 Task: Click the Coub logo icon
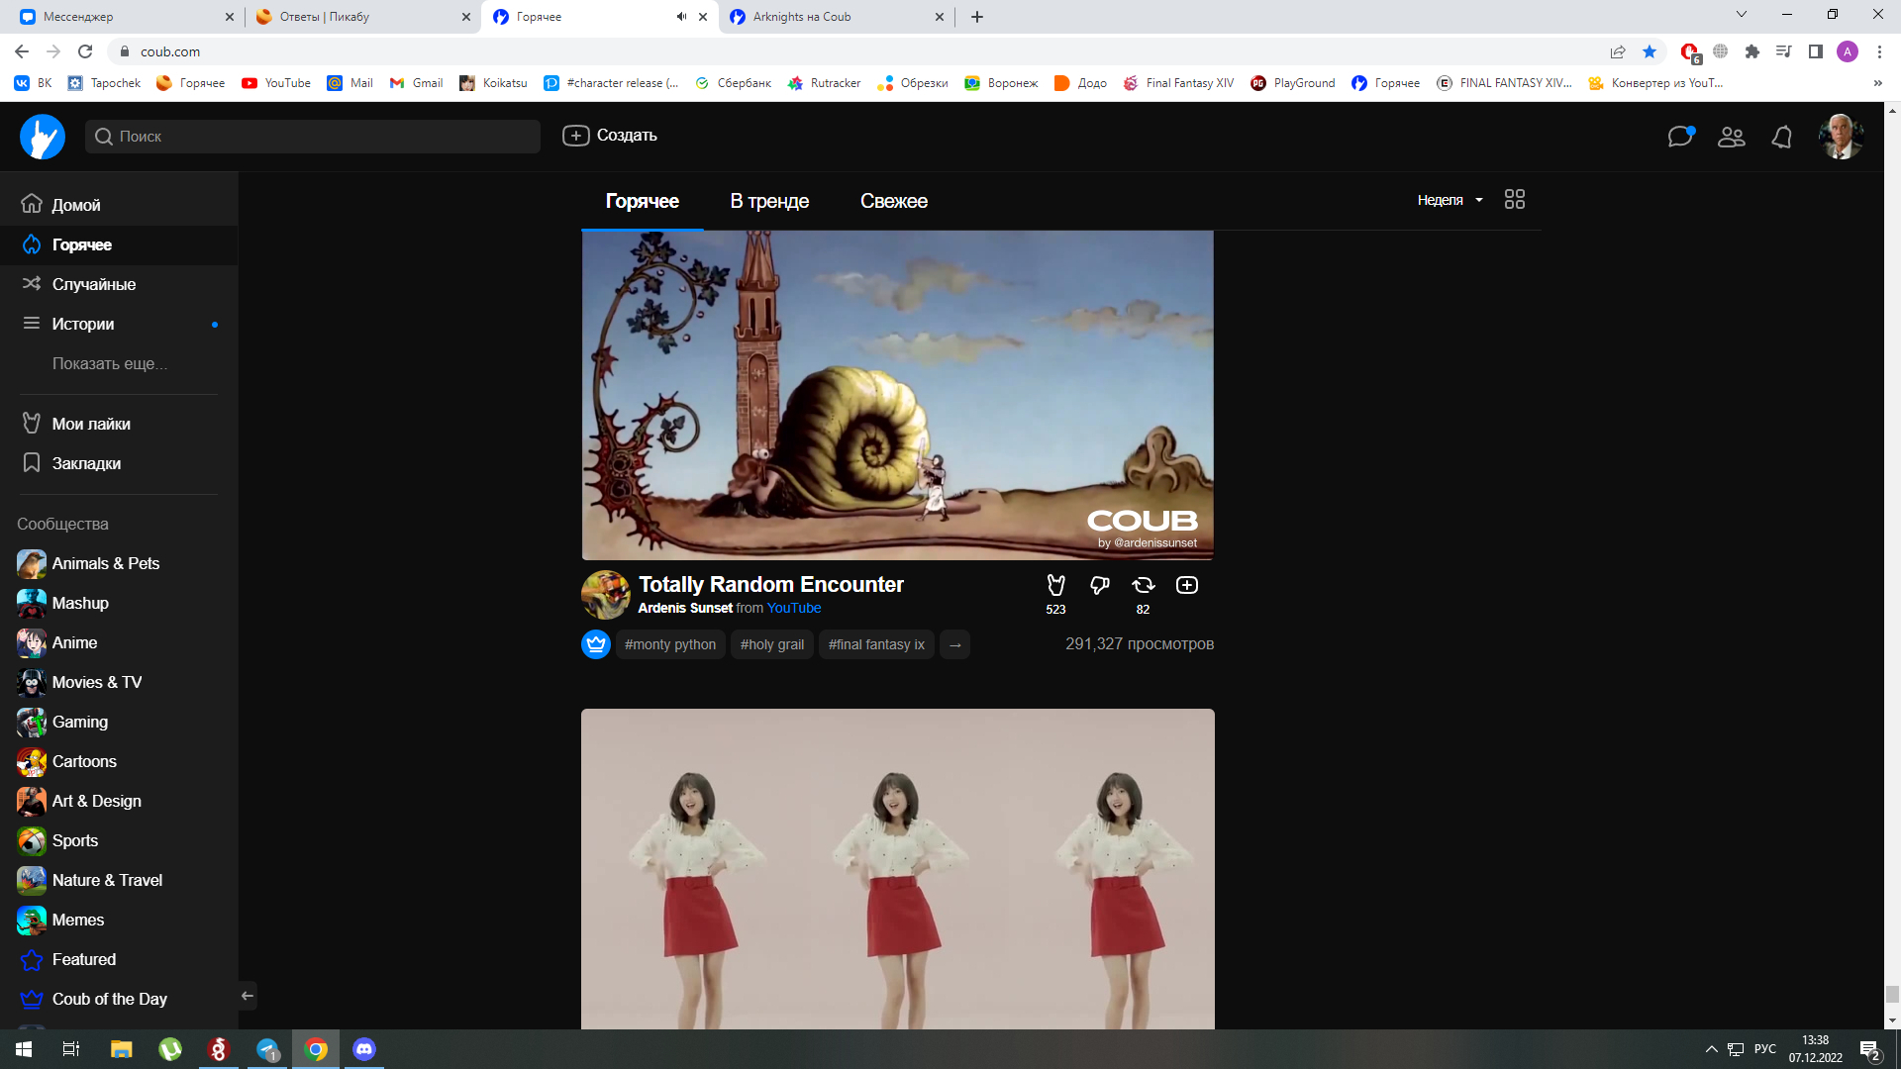tap(43, 137)
